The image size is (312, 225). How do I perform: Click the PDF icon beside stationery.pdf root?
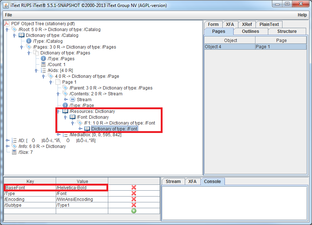point(7,23)
